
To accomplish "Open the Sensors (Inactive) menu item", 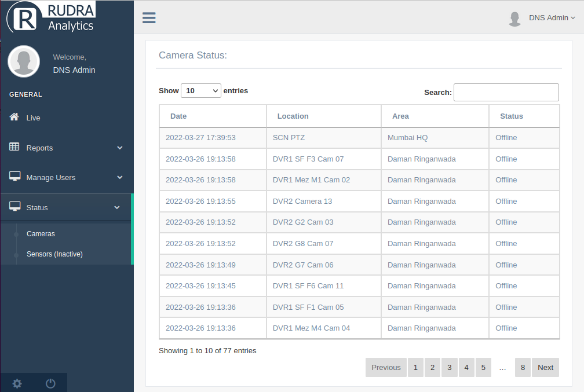I will coord(54,254).
